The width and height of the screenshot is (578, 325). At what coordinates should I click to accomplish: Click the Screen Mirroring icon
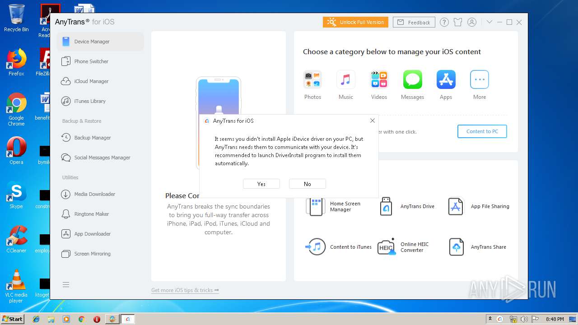coord(66,254)
